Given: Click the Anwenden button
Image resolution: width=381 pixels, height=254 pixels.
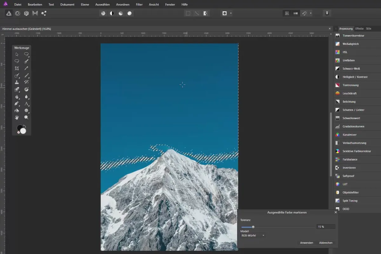Looking at the screenshot, I should (307, 243).
